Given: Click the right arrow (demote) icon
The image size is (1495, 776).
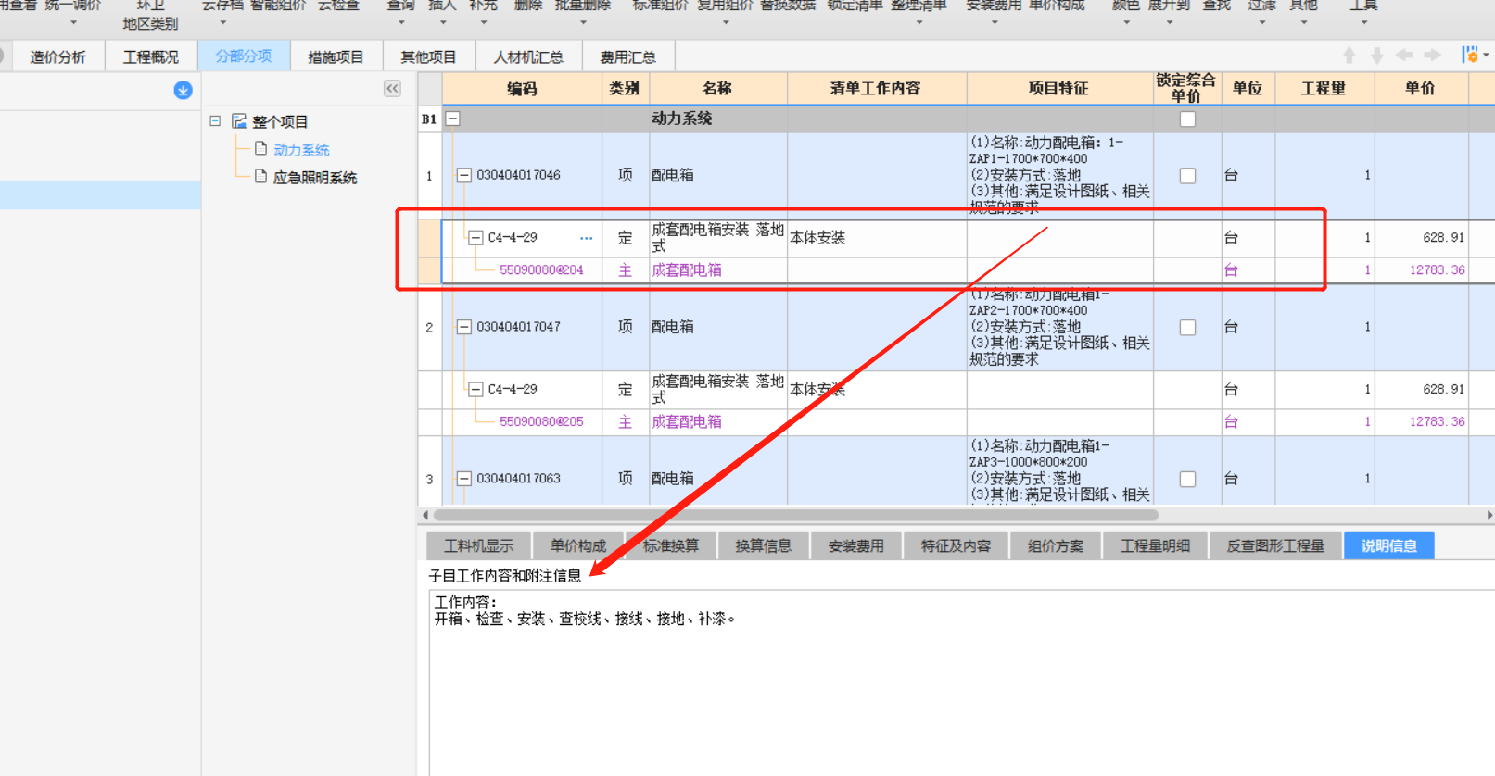Looking at the screenshot, I should click(x=1433, y=56).
